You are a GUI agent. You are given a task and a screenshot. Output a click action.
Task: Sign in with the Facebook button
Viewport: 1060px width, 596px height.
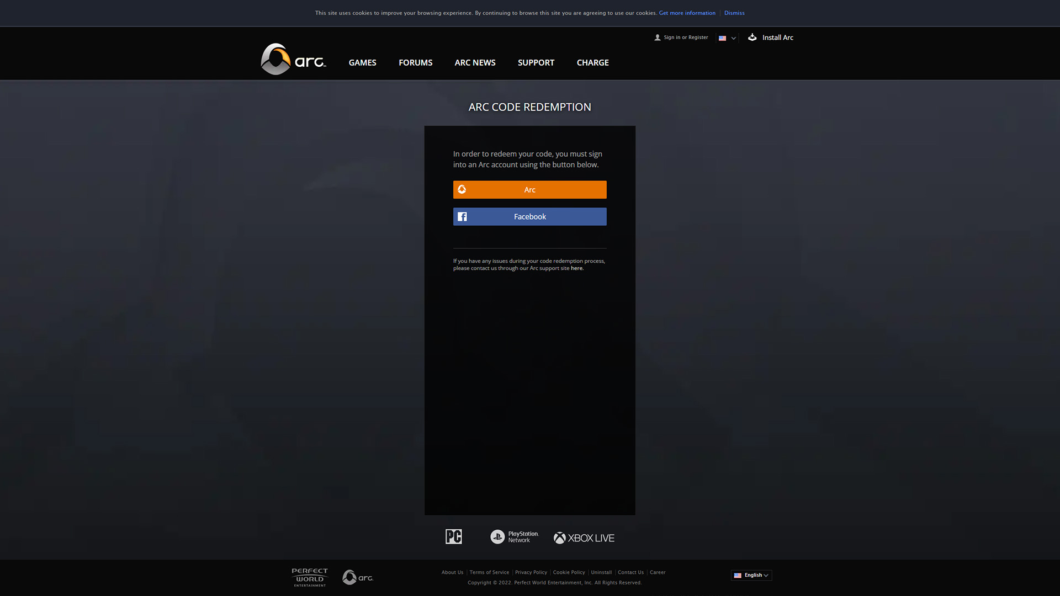point(529,216)
